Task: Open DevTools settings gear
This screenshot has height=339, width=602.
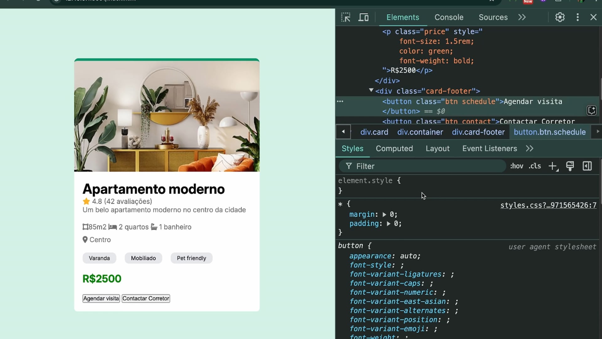Action: tap(560, 17)
